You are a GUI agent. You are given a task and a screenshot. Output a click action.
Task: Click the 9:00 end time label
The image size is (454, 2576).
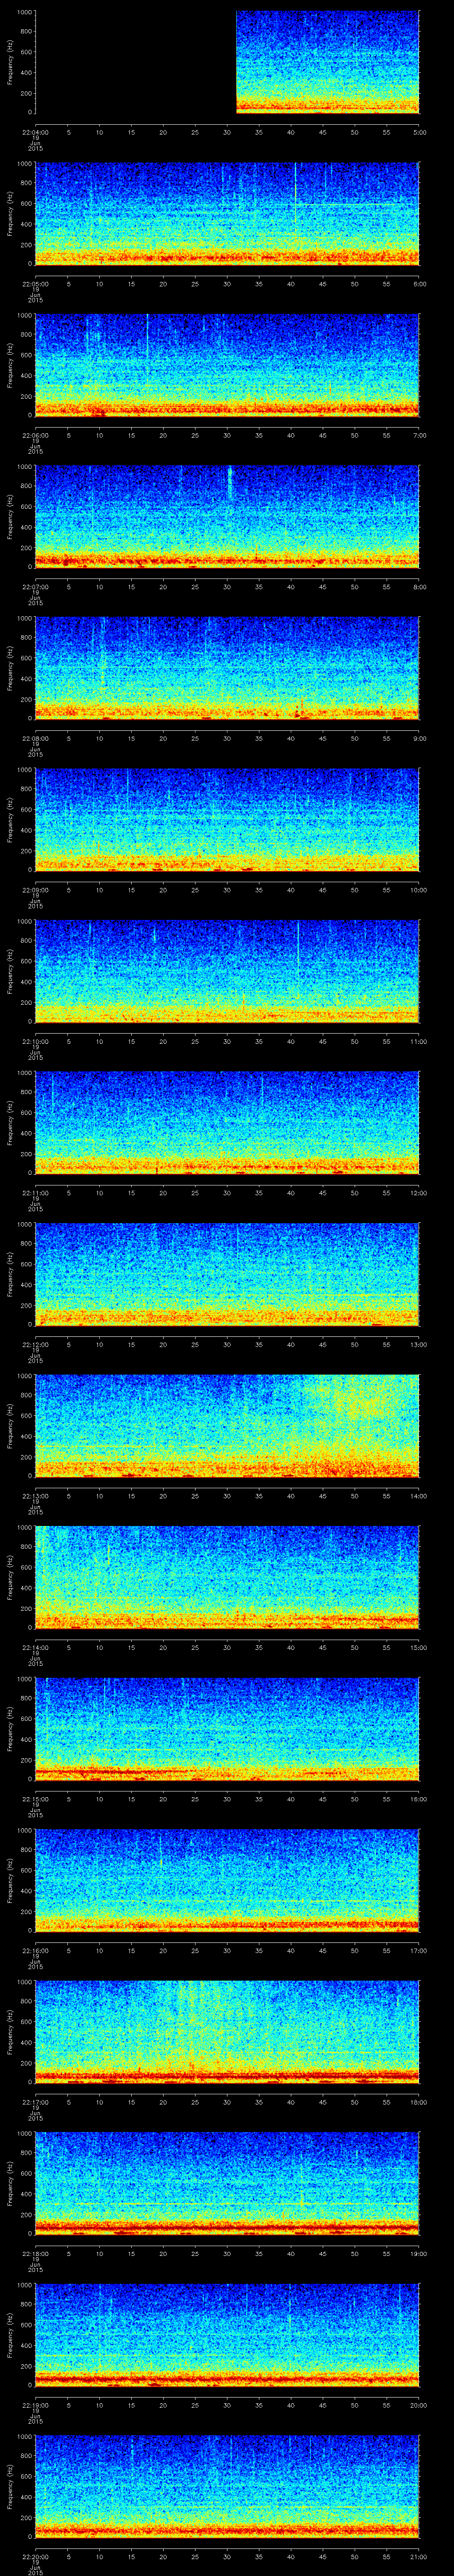click(419, 738)
